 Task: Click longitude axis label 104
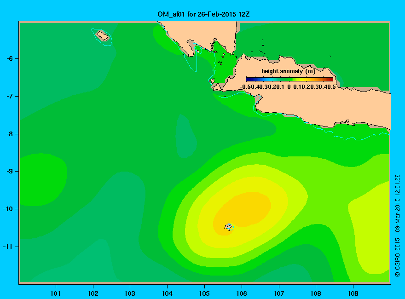coord(167,293)
